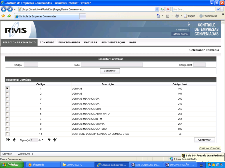Click the Código input field
225x168 pixels.
point(31,65)
